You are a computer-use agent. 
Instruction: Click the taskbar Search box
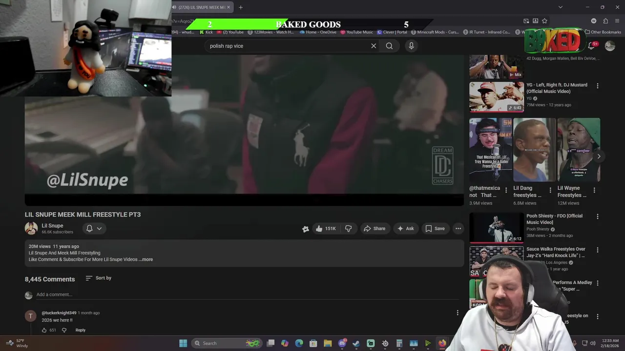227,343
